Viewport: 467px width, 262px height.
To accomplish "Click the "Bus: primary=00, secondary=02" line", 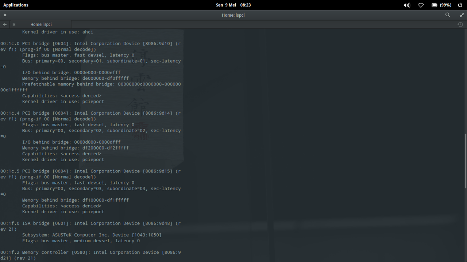I will (90, 134).
